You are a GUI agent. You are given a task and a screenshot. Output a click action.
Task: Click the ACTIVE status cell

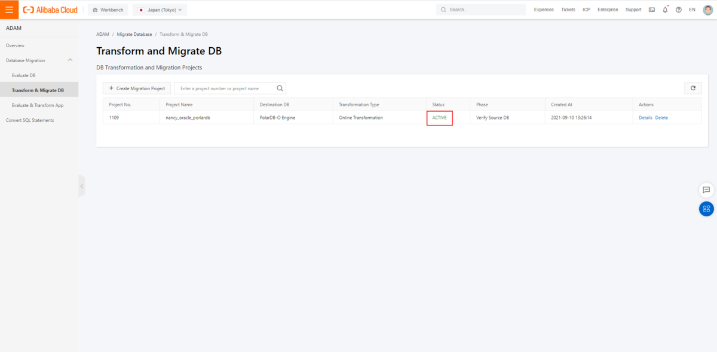(439, 118)
